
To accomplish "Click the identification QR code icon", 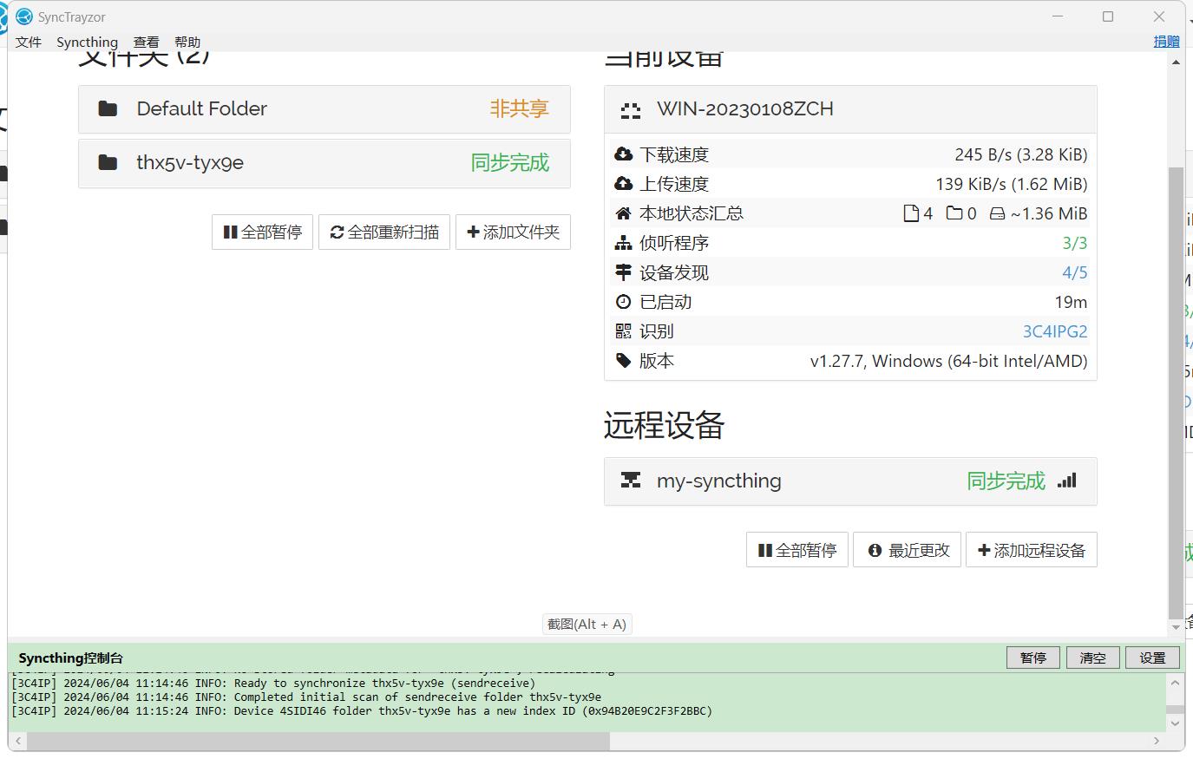I will (623, 331).
